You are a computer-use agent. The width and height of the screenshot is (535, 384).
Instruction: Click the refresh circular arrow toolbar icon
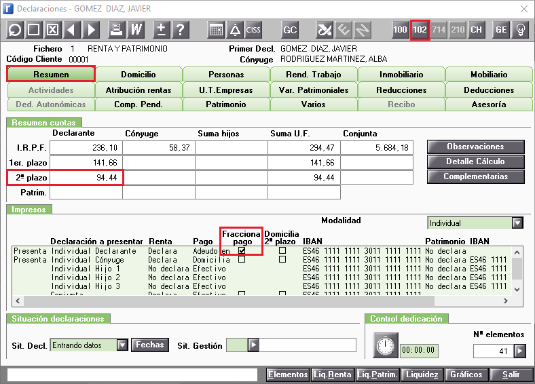15,30
